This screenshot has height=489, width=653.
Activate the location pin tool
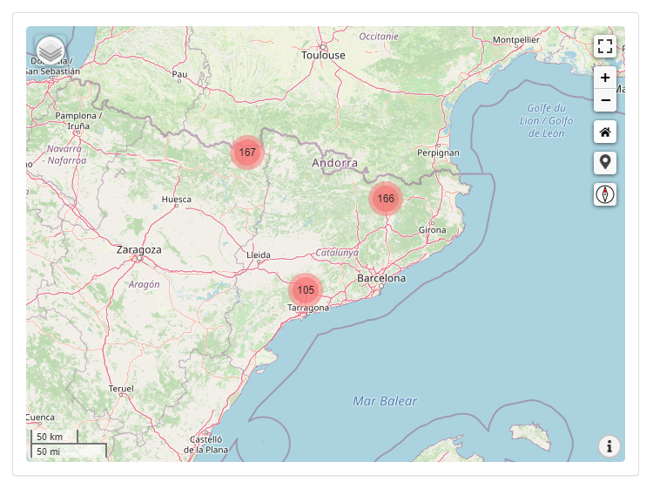605,163
